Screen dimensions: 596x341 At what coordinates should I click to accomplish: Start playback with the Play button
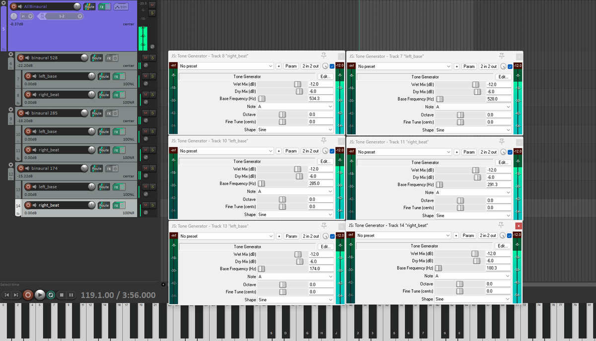pyautogui.click(x=40, y=295)
